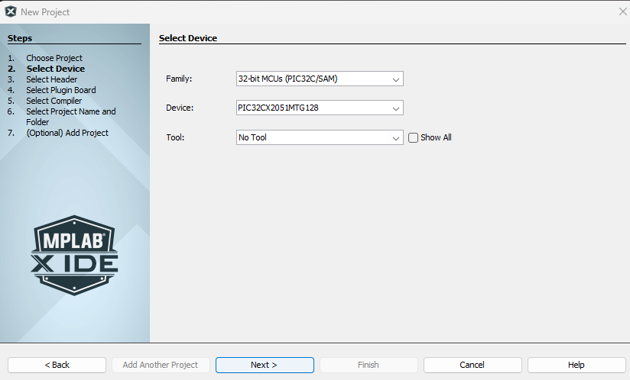
Task: Close the New Project dialog window
Action: (622, 11)
